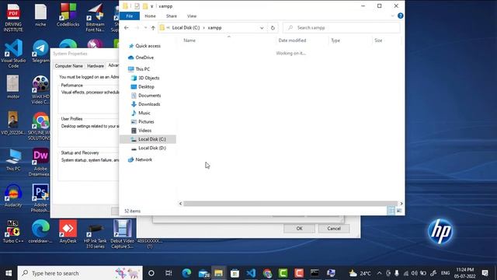The height and width of the screenshot is (280, 497).
Task: Open Microsoft Edge from the taskbar
Action: click(x=186, y=273)
